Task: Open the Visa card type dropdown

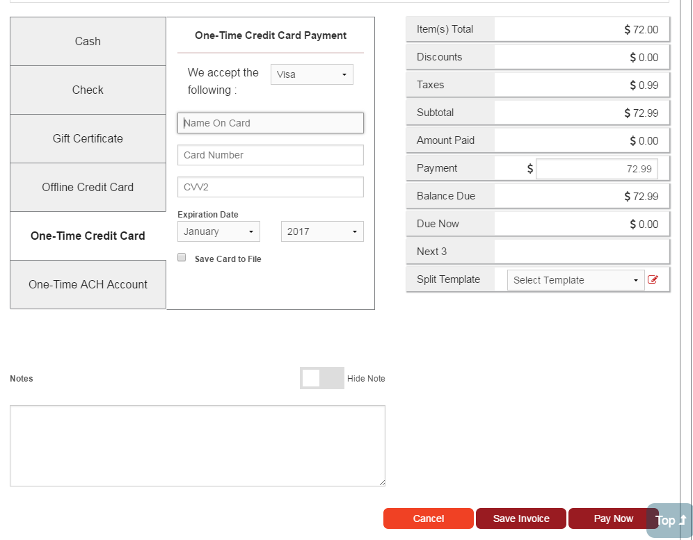Action: 312,74
